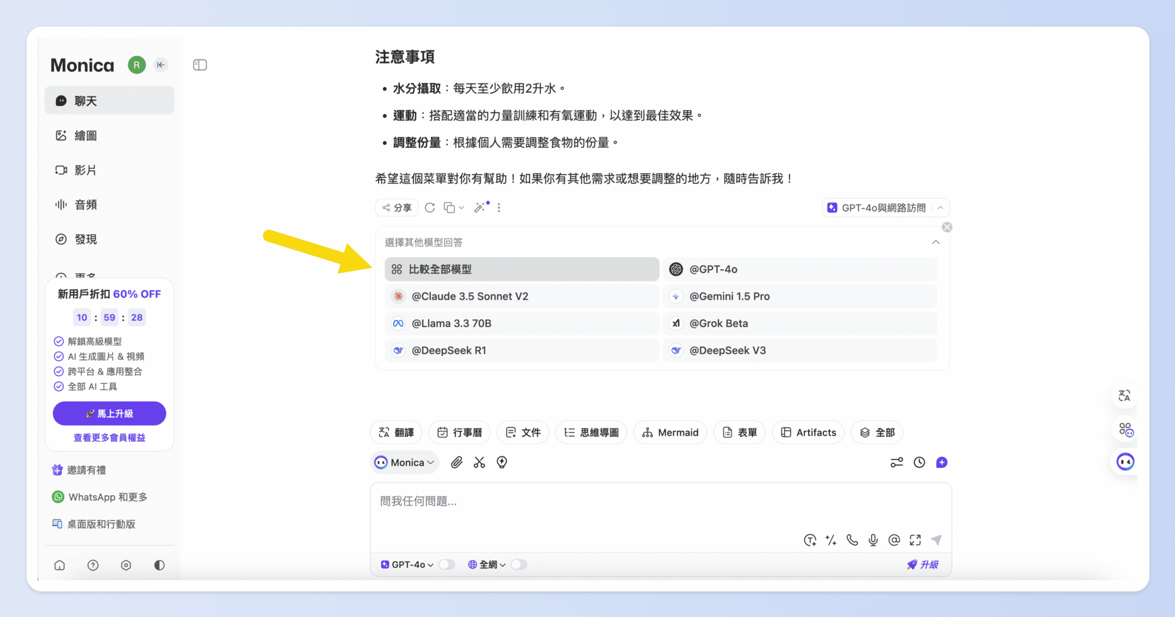Expand the input box to fullscreen
1175x617 pixels.
tap(915, 540)
